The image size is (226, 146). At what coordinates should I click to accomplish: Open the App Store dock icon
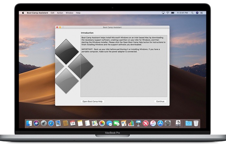coord(160,123)
